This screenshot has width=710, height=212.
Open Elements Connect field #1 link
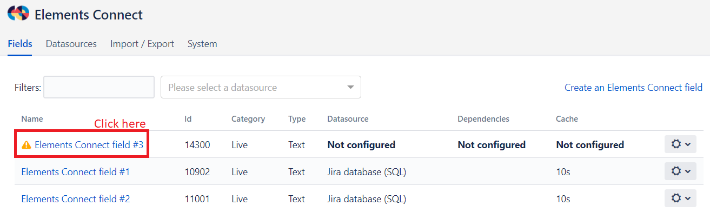tap(75, 172)
